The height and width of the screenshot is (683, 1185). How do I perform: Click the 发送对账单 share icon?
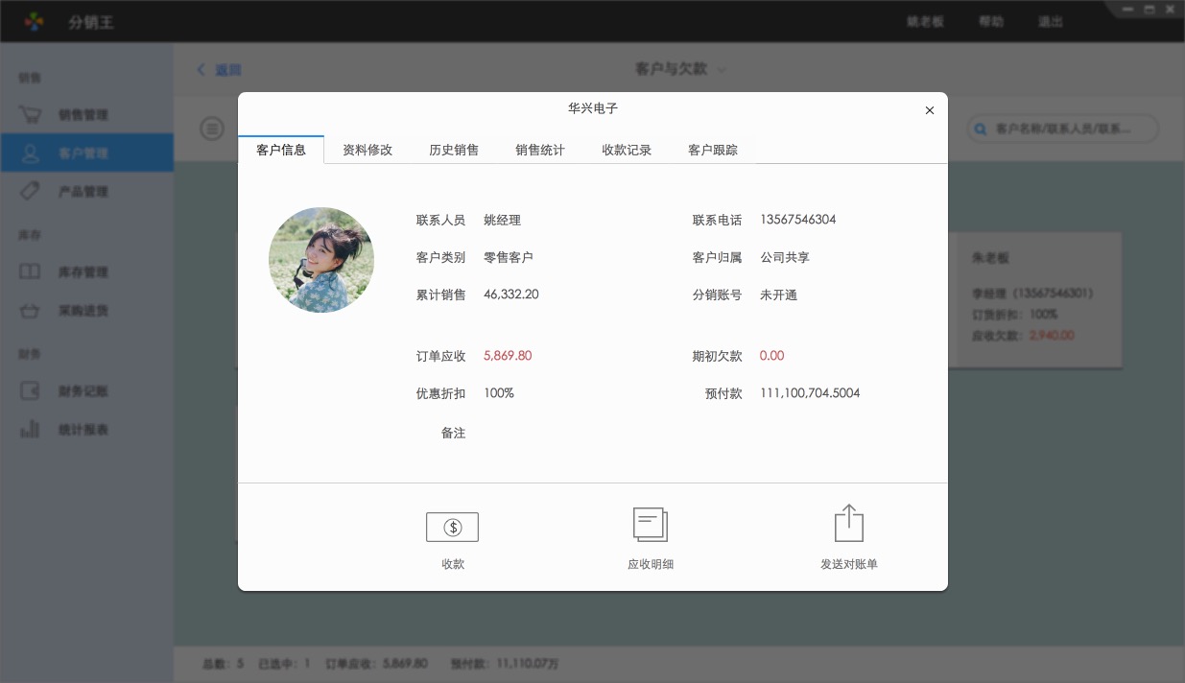848,524
